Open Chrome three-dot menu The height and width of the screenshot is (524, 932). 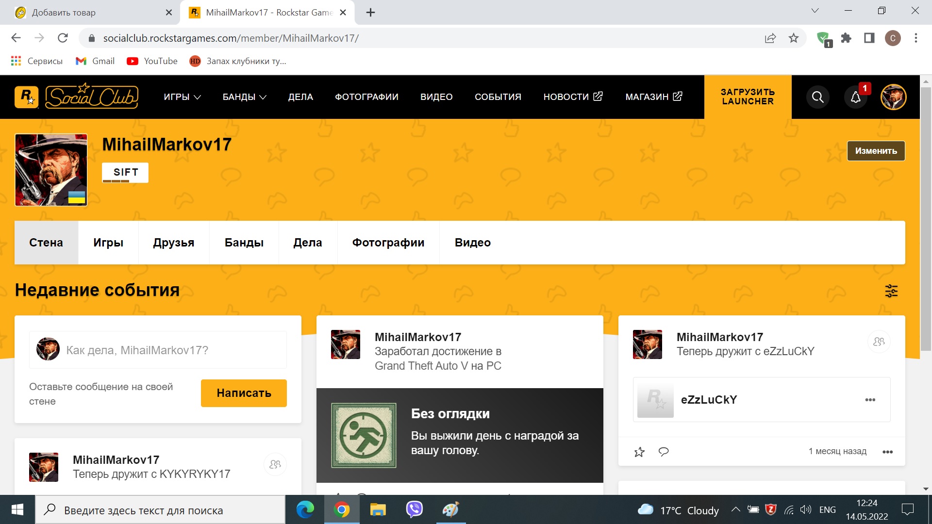916,38
